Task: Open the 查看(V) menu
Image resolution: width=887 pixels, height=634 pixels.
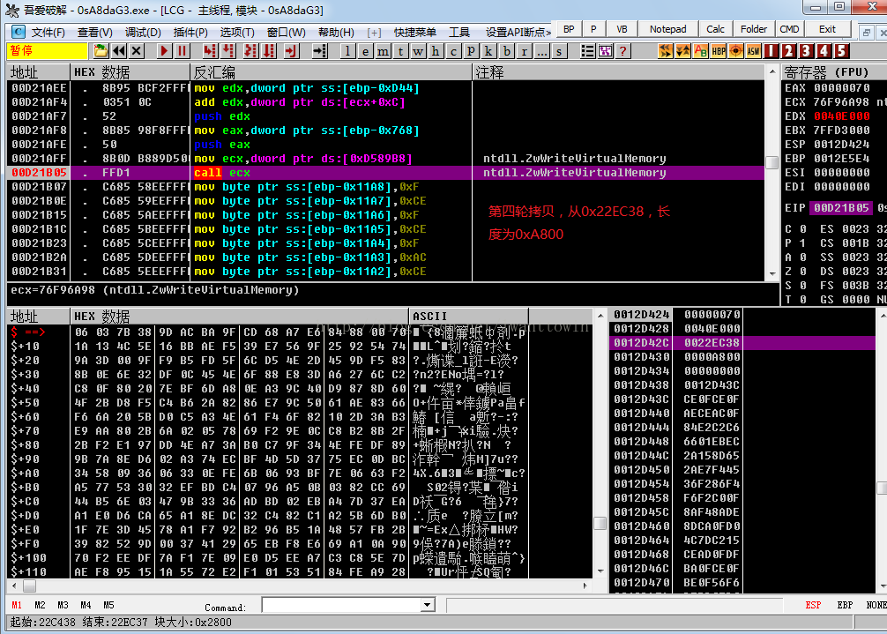Action: point(95,33)
